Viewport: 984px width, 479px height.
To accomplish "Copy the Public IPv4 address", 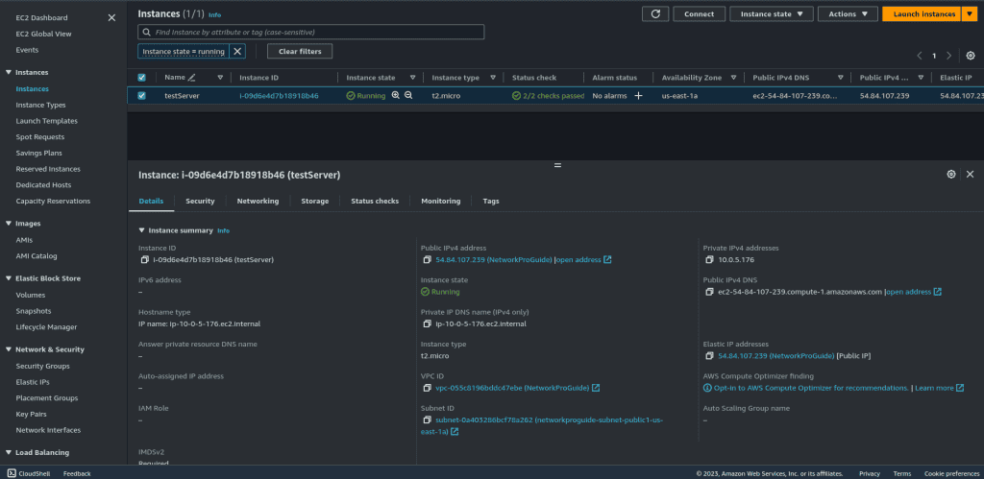I will (428, 259).
